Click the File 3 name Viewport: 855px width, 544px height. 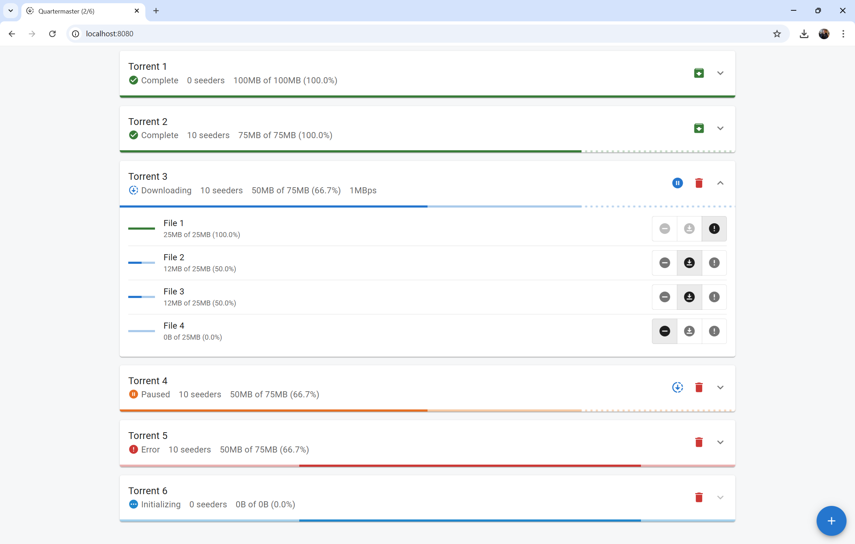point(173,292)
